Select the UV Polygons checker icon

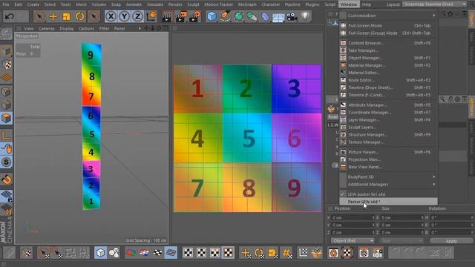click(228, 252)
